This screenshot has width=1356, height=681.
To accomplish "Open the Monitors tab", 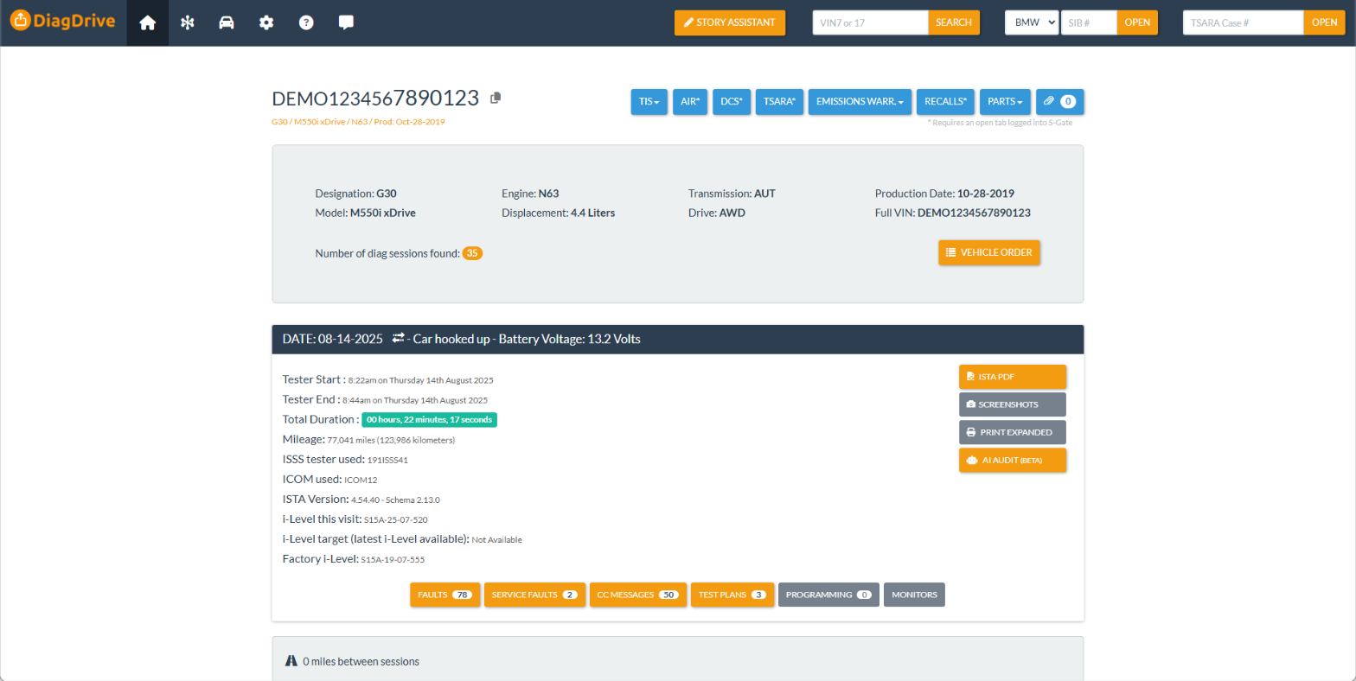I will [914, 595].
